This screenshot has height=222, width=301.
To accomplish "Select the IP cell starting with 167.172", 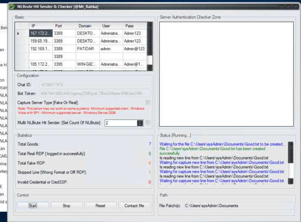I will [x=41, y=33].
